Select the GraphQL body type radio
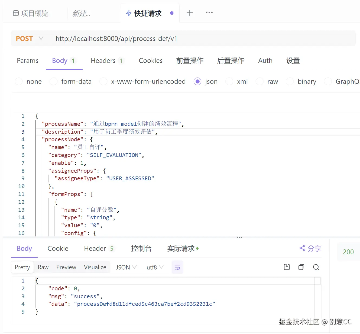Screen dimensions: 360x334 coord(328,81)
